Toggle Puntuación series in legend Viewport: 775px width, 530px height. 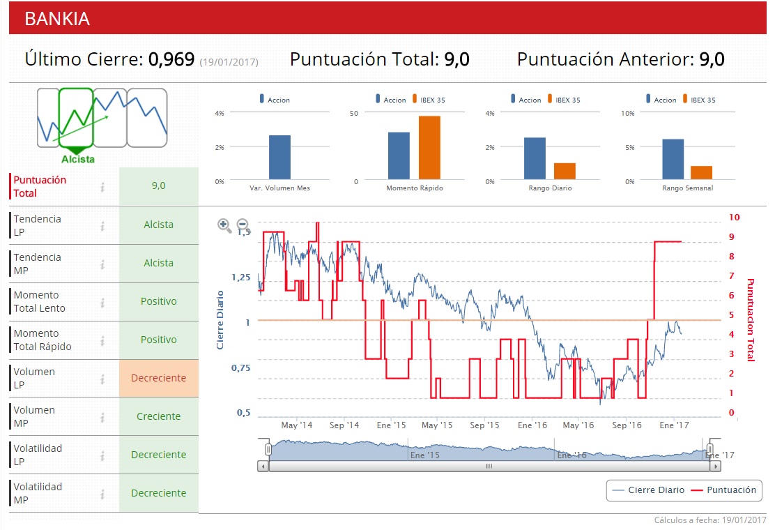[723, 490]
